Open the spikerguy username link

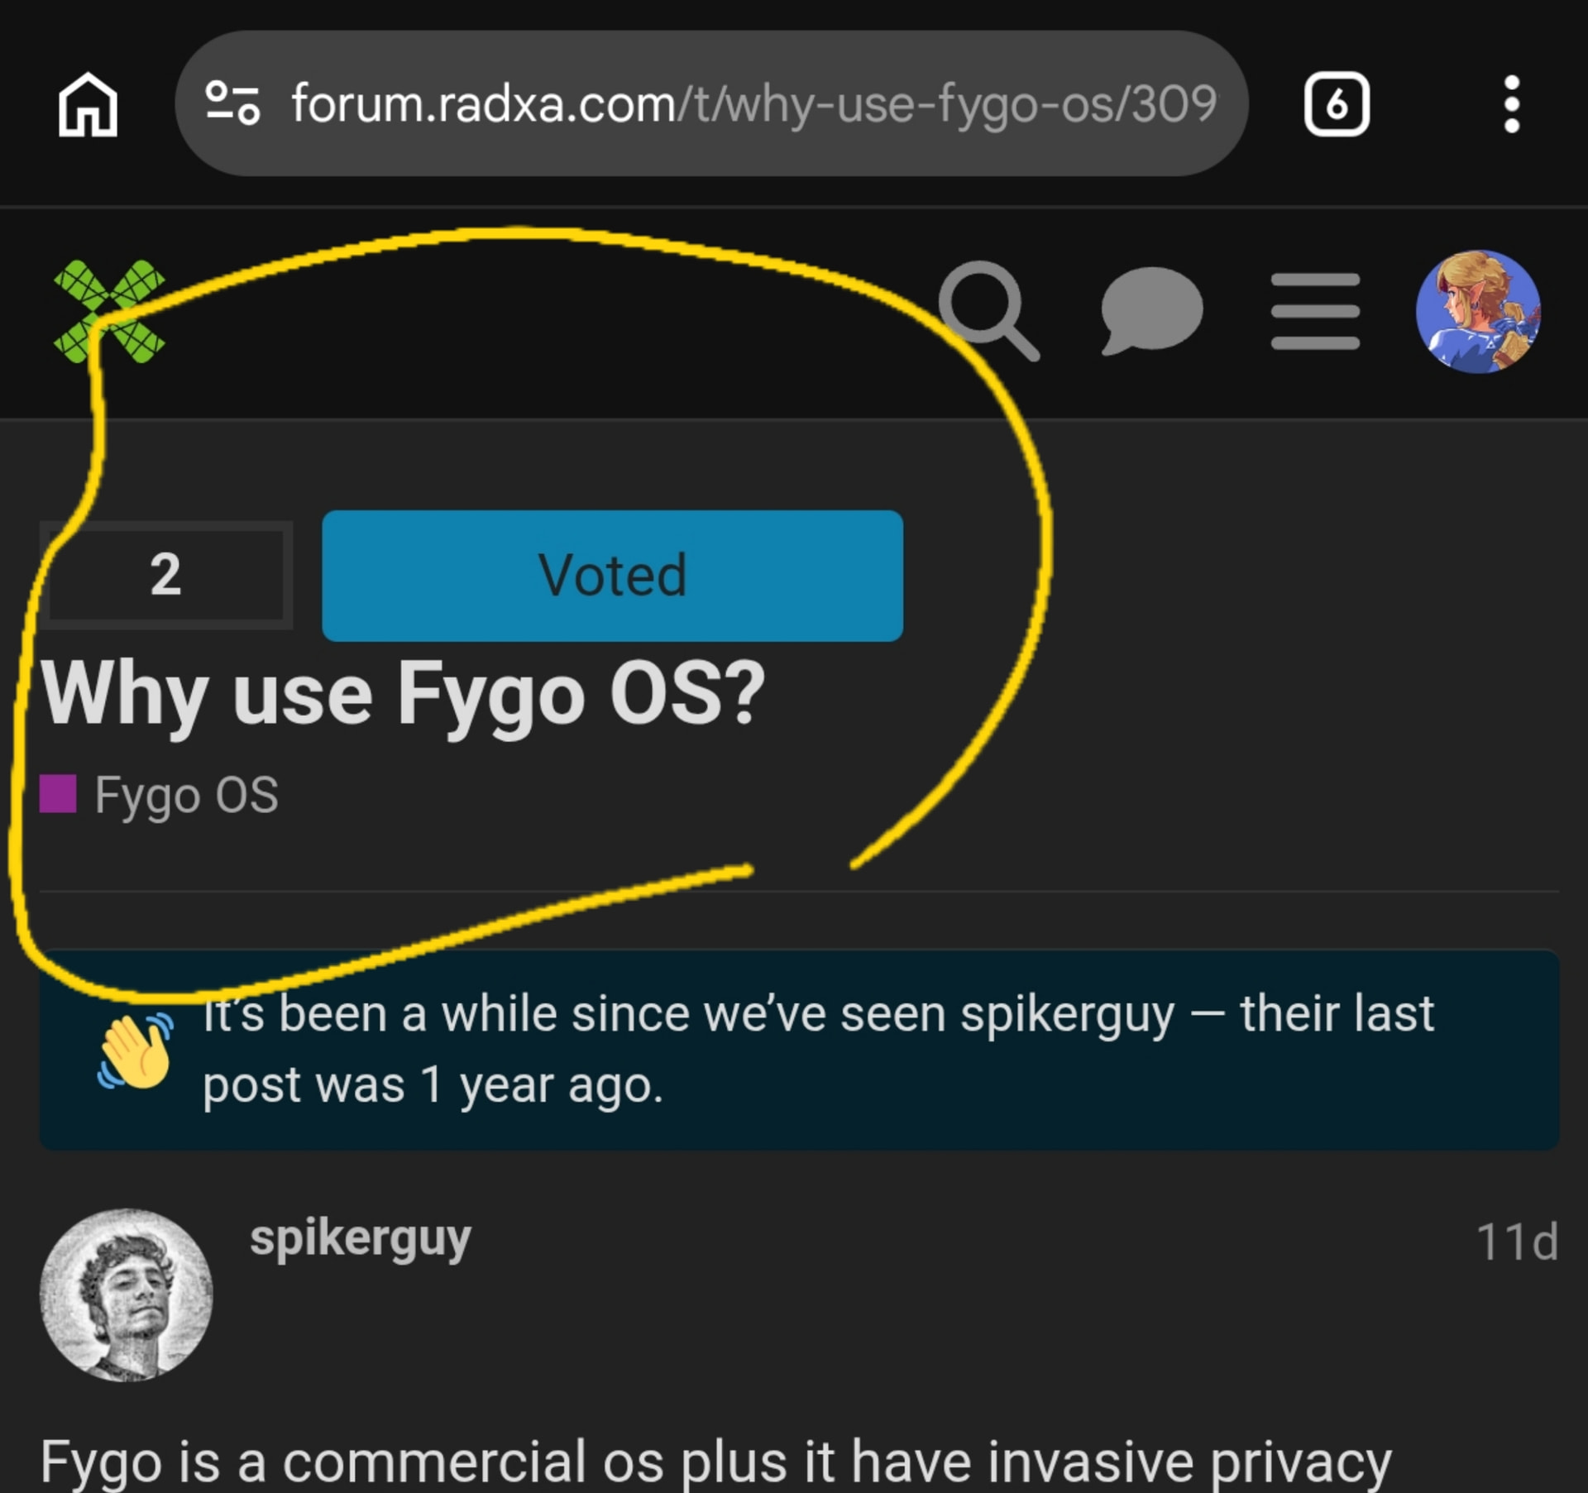[361, 1239]
